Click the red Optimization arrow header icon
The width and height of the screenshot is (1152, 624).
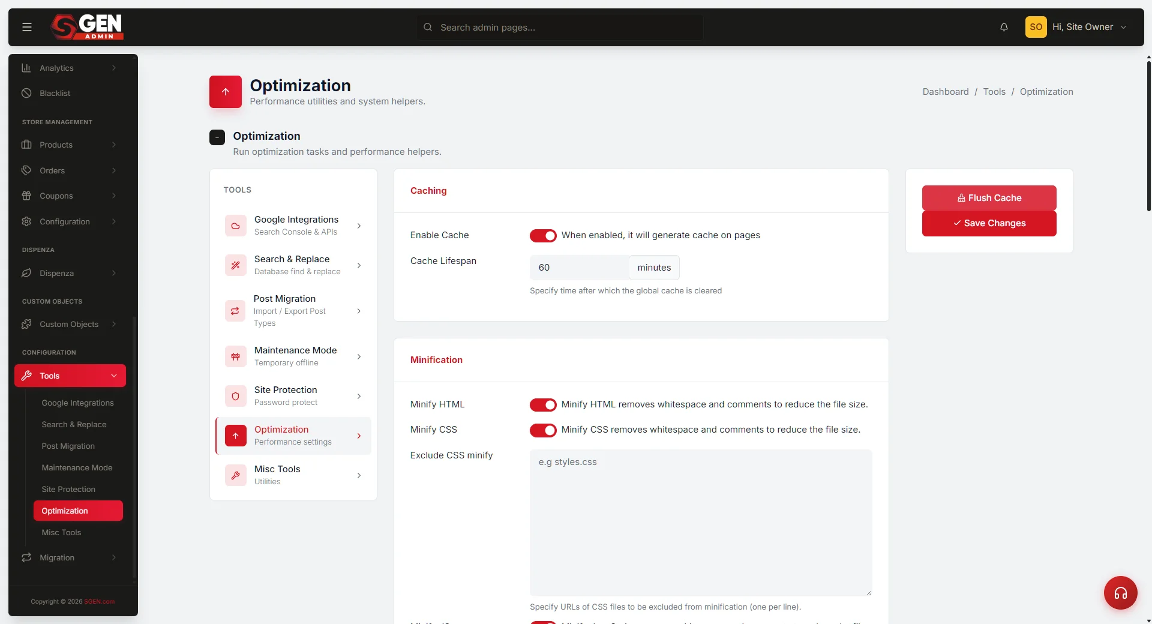point(226,92)
